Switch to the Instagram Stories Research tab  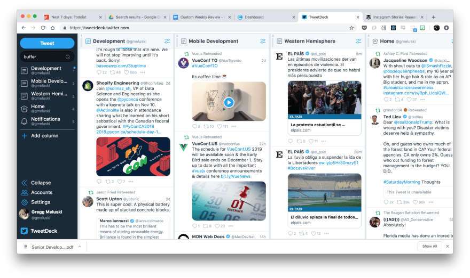pos(395,17)
